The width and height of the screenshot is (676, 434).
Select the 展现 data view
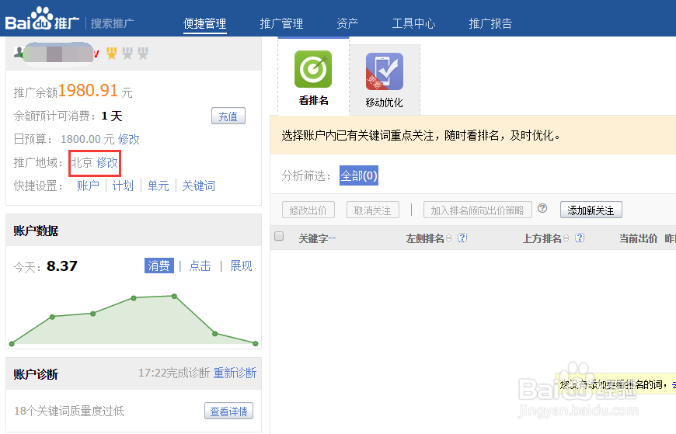pyautogui.click(x=241, y=266)
